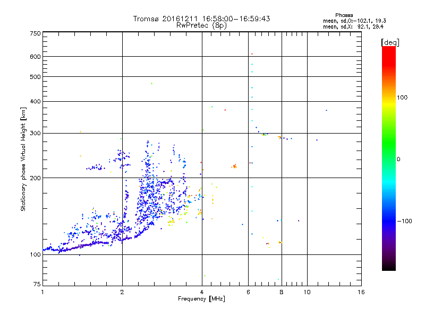Click the 'Frequency [MHz]' x-axis label
The width and height of the screenshot is (425, 318).
[x=201, y=299]
